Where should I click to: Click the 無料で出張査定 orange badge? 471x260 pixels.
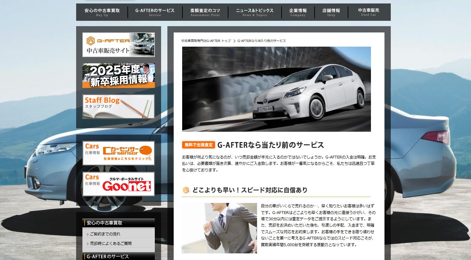point(198,145)
